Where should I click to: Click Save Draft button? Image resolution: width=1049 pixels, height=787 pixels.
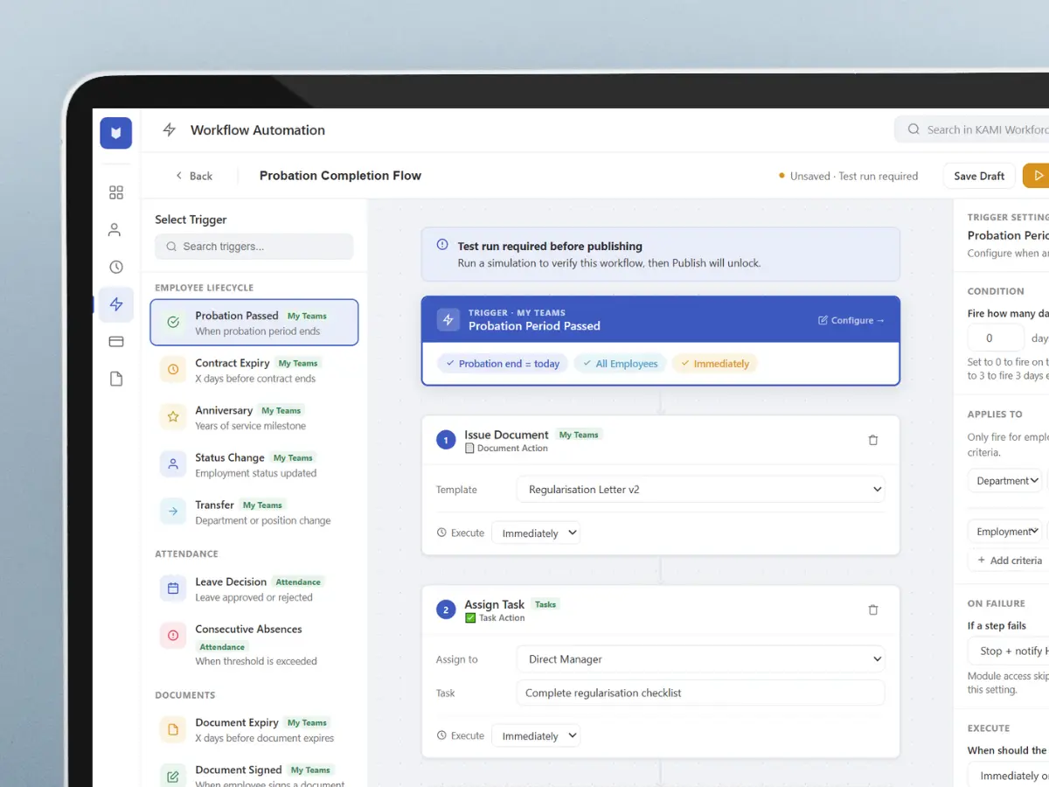click(x=979, y=176)
